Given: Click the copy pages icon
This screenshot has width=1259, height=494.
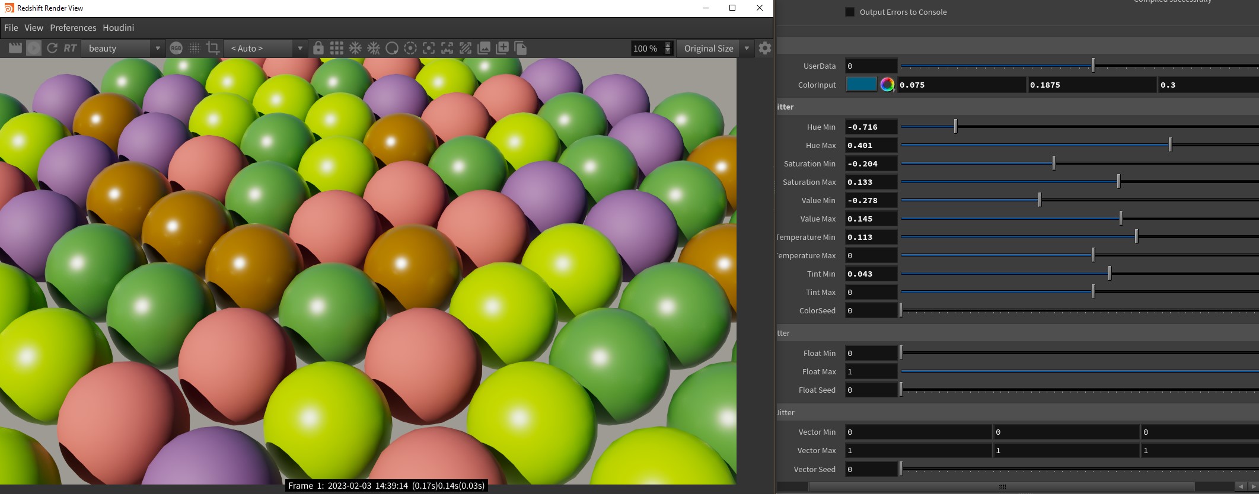Looking at the screenshot, I should tap(521, 49).
